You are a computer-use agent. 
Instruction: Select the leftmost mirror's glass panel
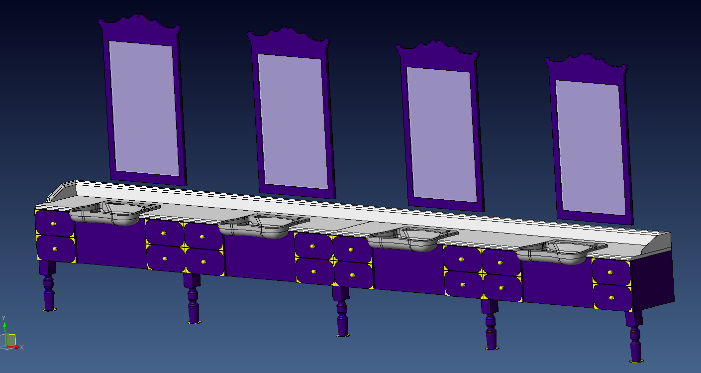(144, 108)
